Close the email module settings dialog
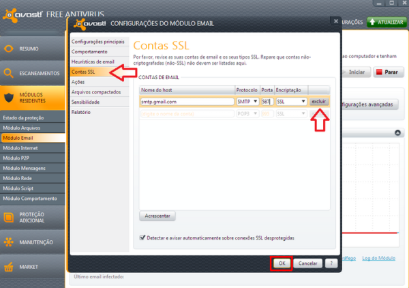Viewport: 409px width, 288px height. point(336,21)
